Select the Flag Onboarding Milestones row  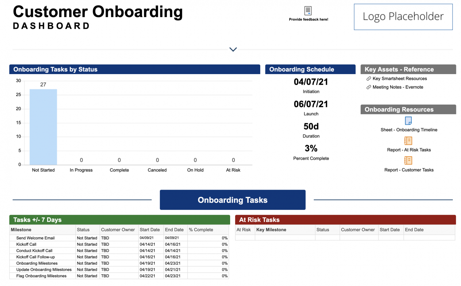[41, 276]
